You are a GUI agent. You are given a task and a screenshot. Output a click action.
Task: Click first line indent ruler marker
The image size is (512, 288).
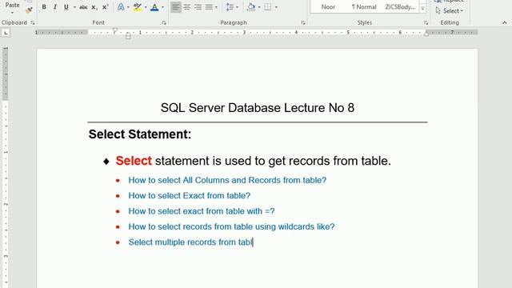click(115, 30)
